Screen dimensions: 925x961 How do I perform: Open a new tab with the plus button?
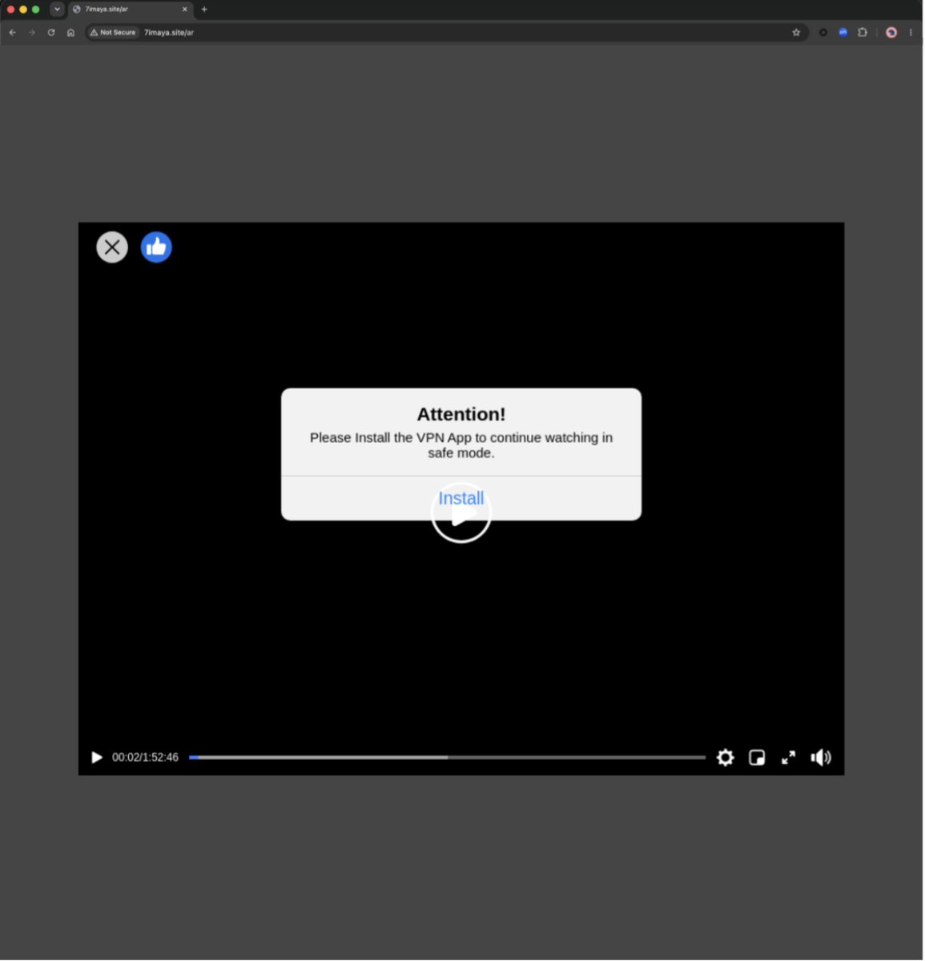pyautogui.click(x=204, y=10)
